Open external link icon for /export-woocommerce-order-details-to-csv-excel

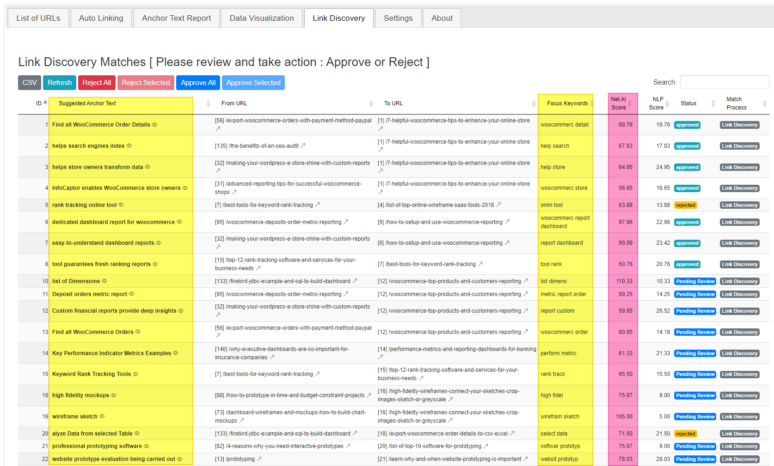tap(512, 433)
